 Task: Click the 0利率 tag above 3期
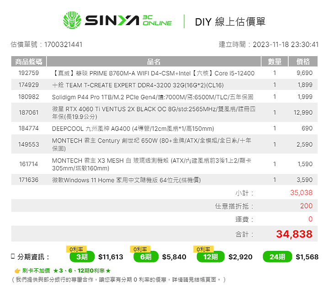pyautogui.click(x=76, y=249)
